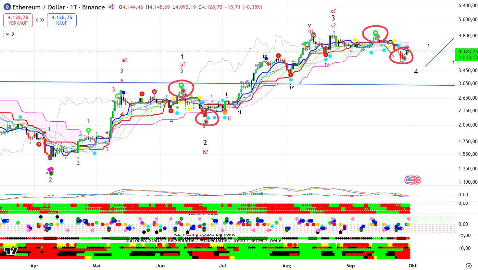Open the US flag economic event marker

coord(411,180)
